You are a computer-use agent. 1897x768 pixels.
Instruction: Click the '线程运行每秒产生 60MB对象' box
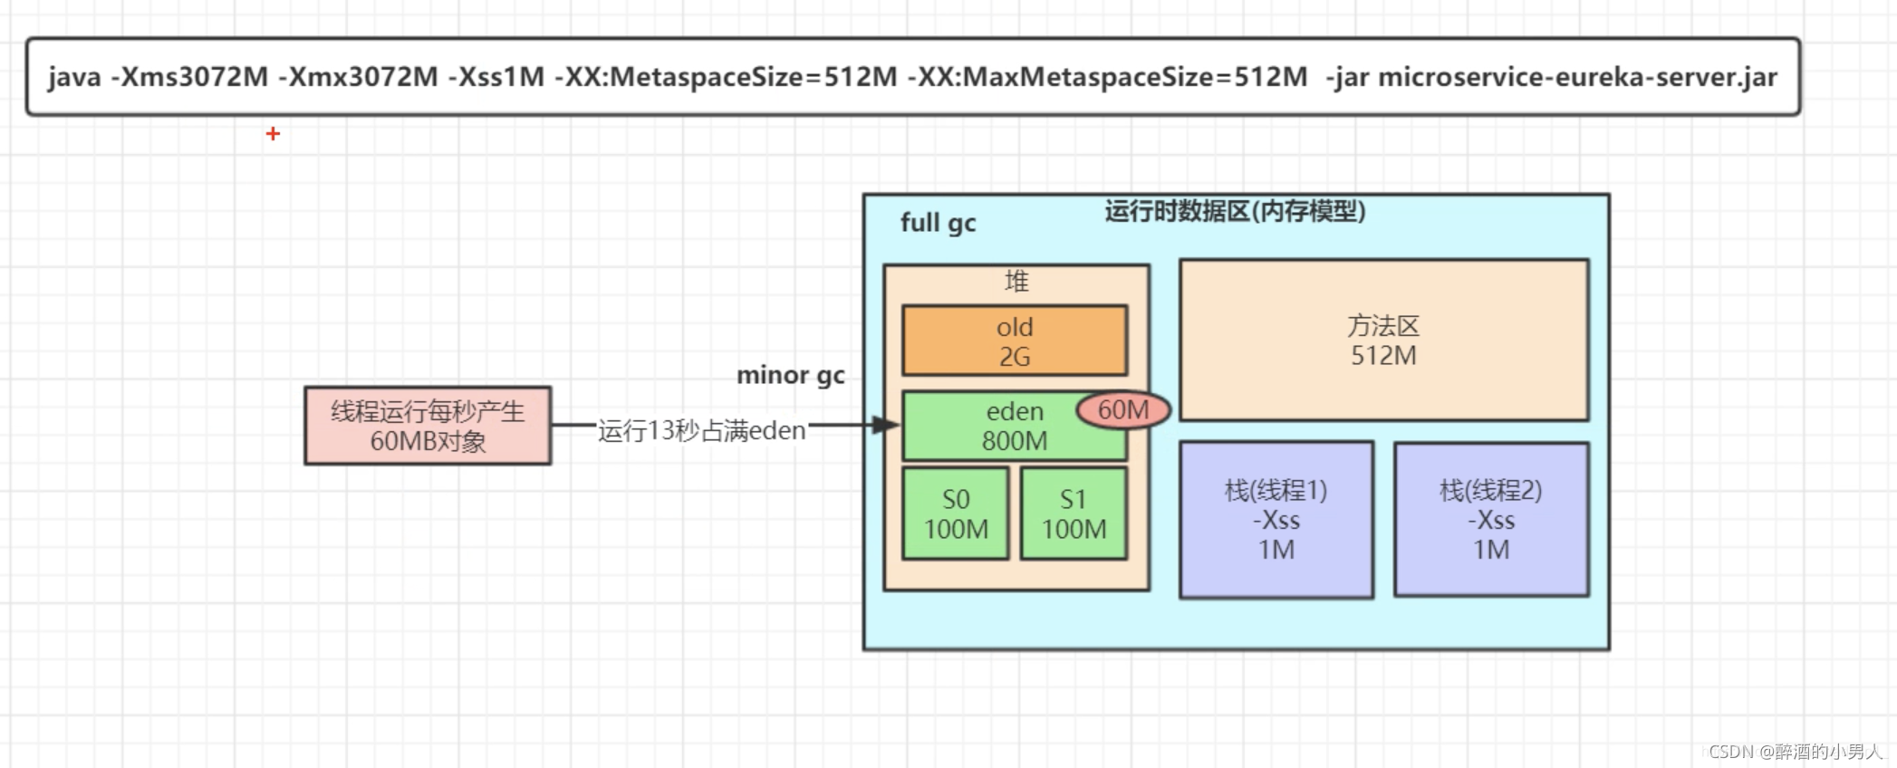click(428, 426)
